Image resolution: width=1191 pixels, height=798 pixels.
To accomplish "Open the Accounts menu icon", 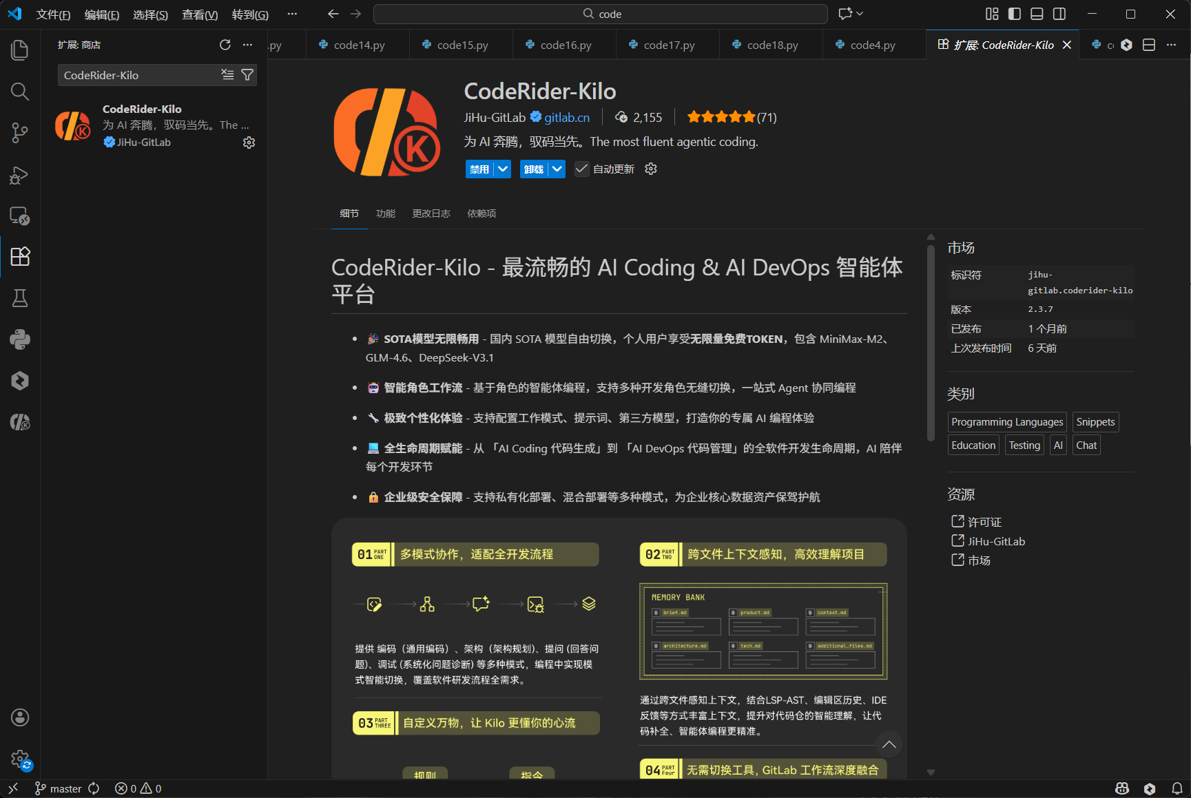I will [20, 717].
